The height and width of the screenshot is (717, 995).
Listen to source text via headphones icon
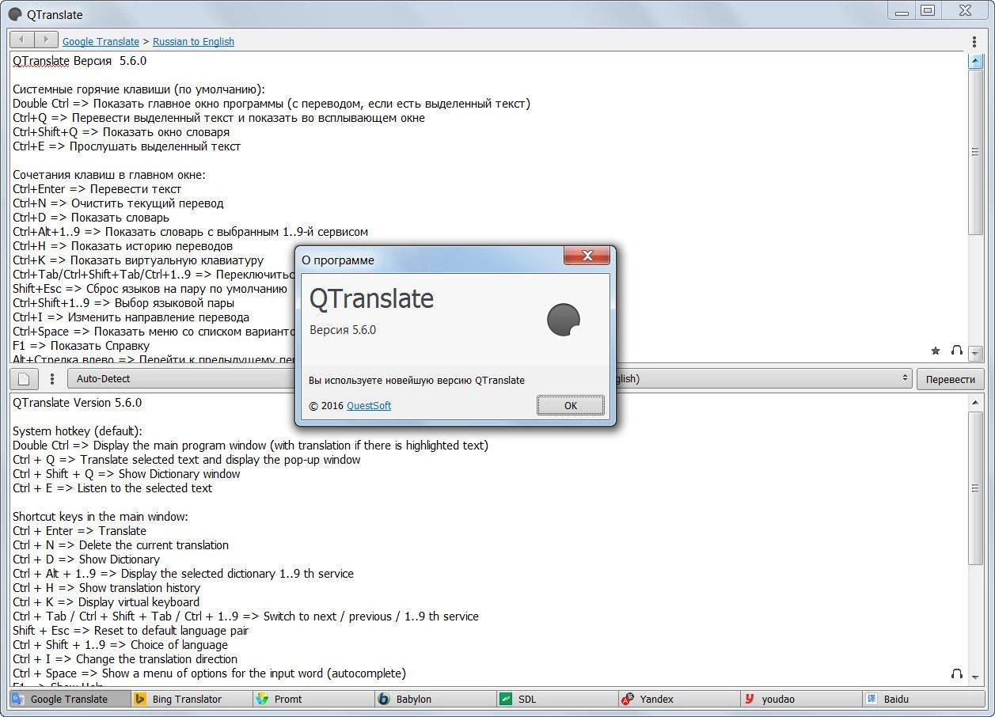(957, 351)
